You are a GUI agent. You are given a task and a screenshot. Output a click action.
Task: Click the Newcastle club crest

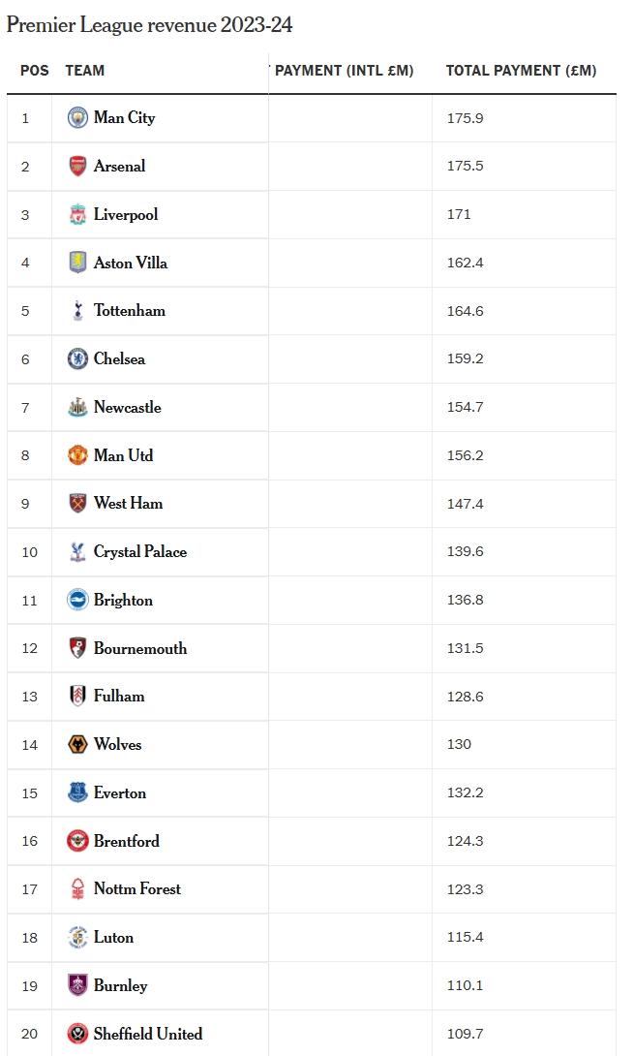coord(77,408)
